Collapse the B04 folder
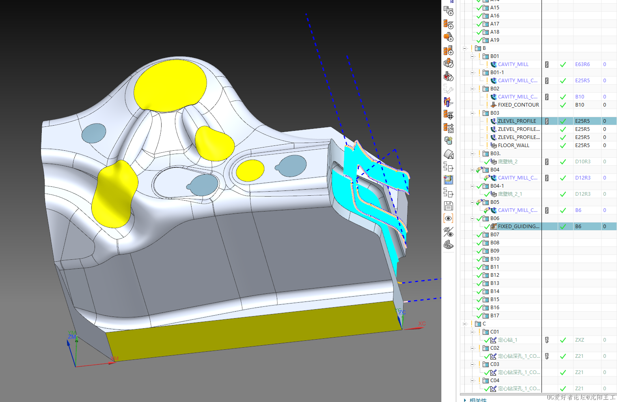Screen dimensions: 617x402 pyautogui.click(x=472, y=170)
